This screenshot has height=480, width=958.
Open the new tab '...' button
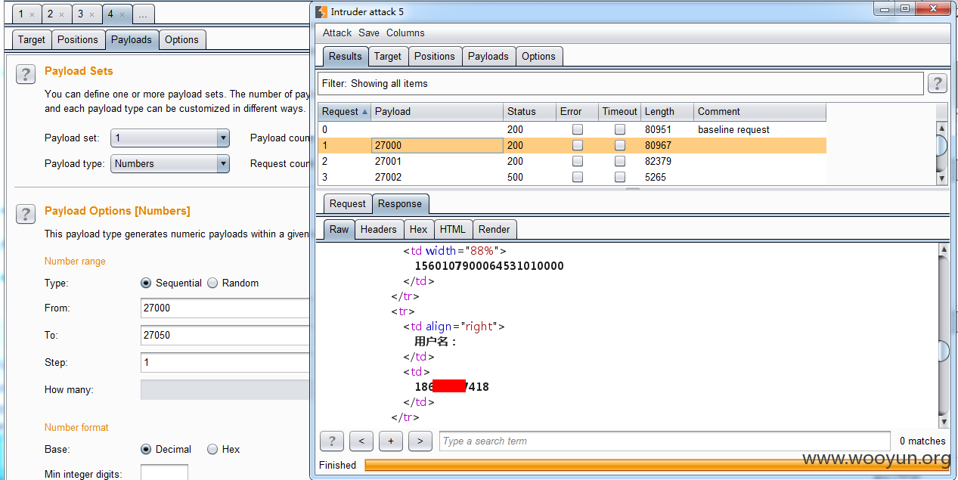pyautogui.click(x=143, y=14)
